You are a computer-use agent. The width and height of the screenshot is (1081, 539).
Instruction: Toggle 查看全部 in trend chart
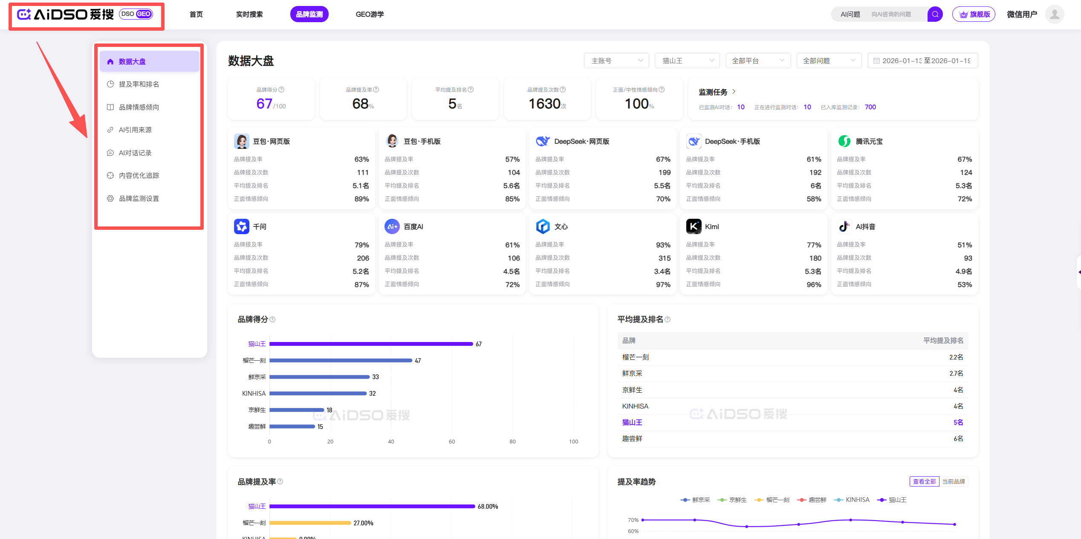pyautogui.click(x=924, y=481)
